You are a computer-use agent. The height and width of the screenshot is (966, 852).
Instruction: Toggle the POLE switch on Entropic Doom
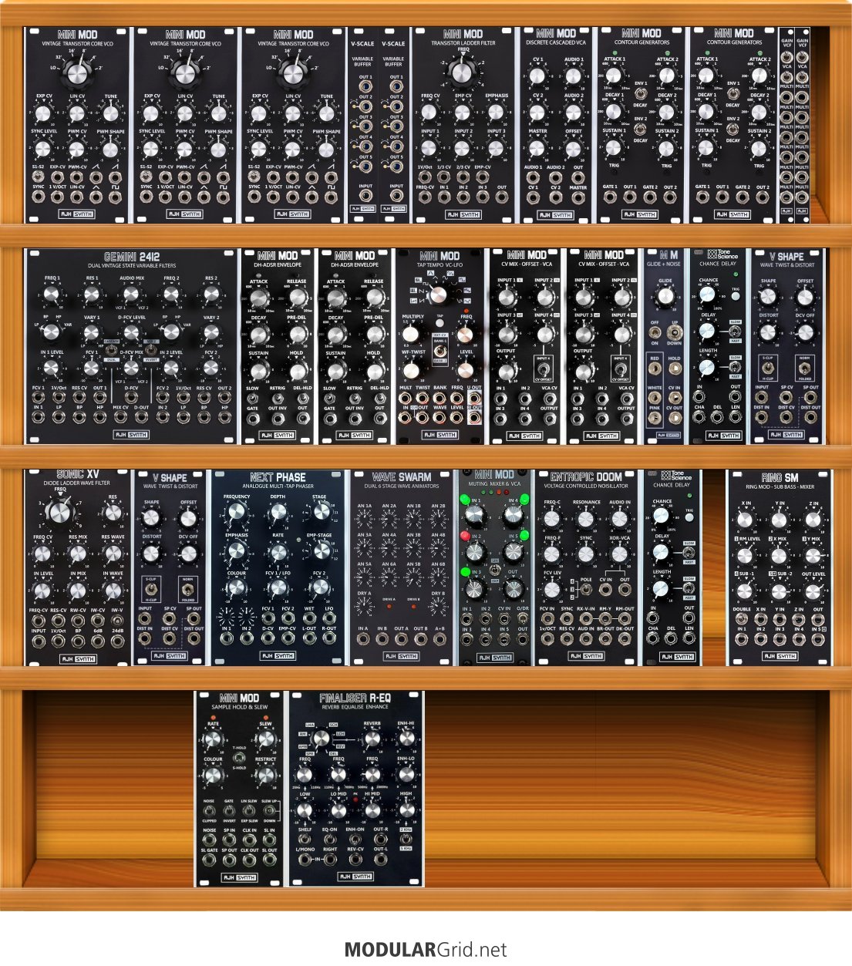[587, 589]
